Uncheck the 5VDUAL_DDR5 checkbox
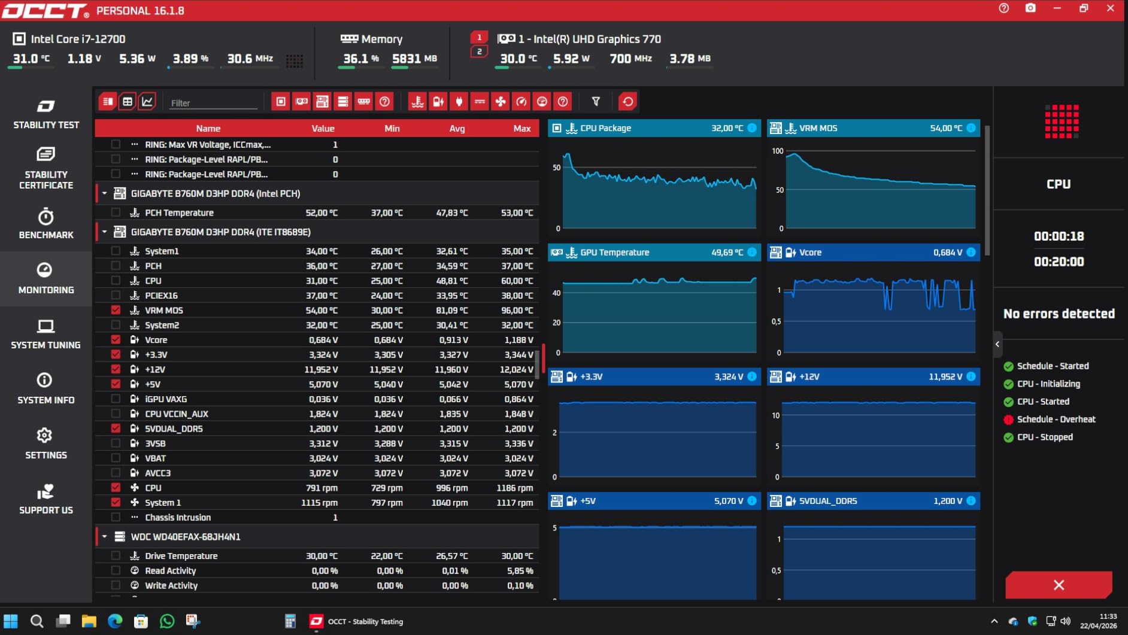The image size is (1128, 635). point(116,429)
